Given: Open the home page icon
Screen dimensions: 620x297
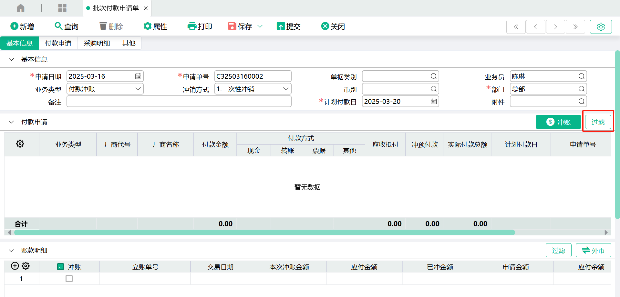Looking at the screenshot, I should tap(21, 8).
